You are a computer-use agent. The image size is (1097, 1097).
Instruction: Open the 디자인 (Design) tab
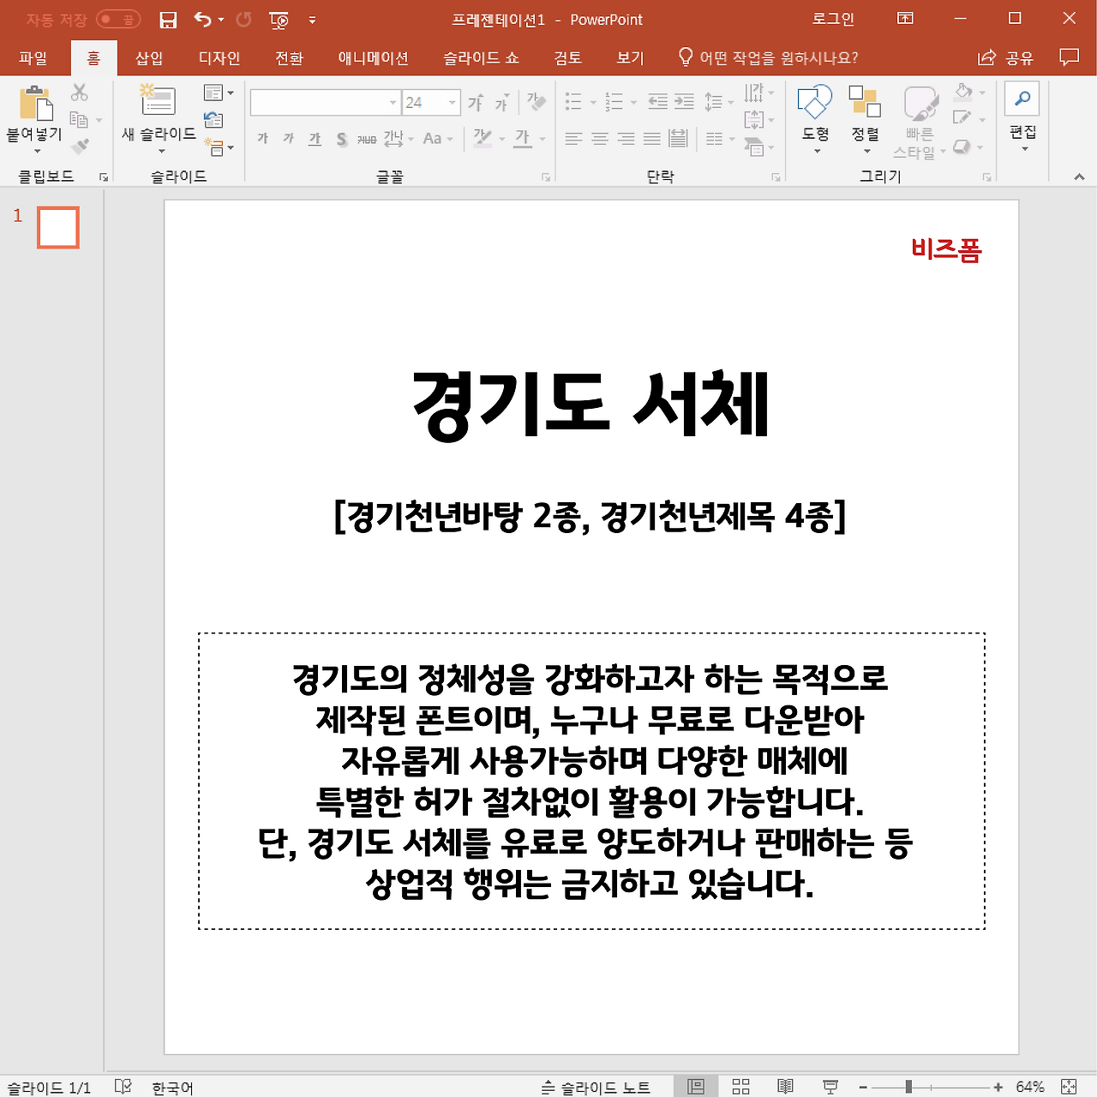(219, 57)
